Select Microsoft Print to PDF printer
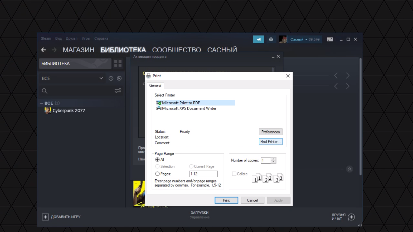Image resolution: width=413 pixels, height=232 pixels. tap(195, 103)
